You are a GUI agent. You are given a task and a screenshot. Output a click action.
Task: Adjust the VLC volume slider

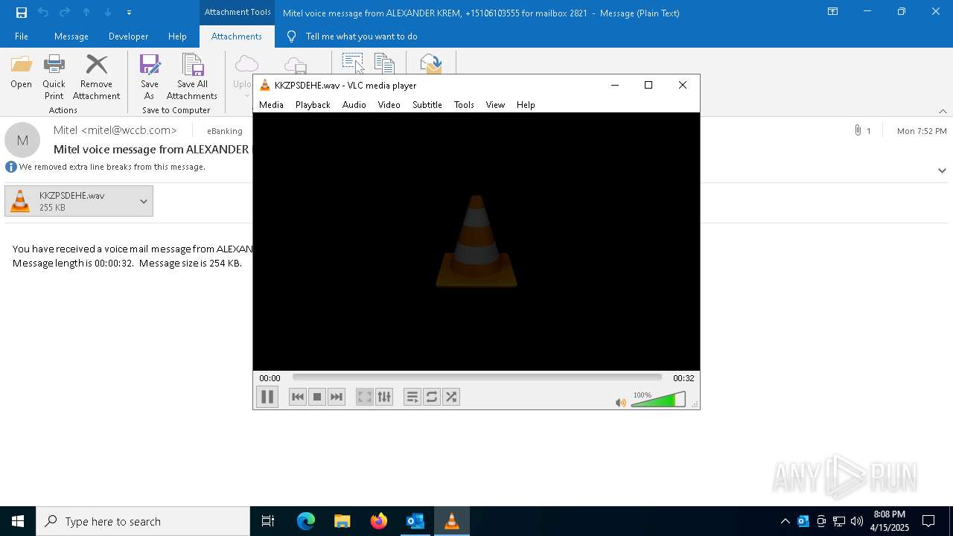(x=658, y=400)
